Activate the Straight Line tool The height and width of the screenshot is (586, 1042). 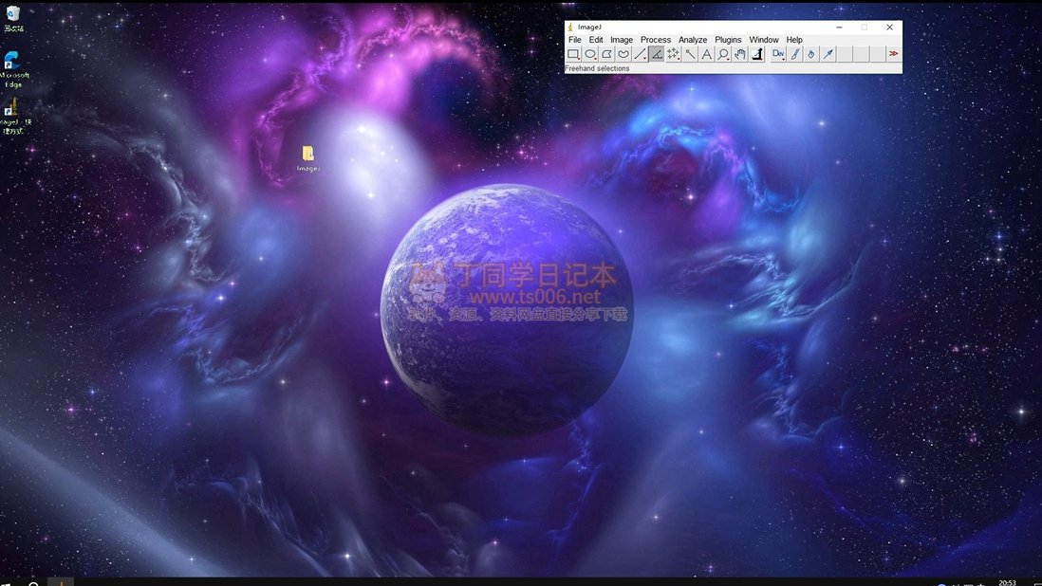(x=640, y=55)
